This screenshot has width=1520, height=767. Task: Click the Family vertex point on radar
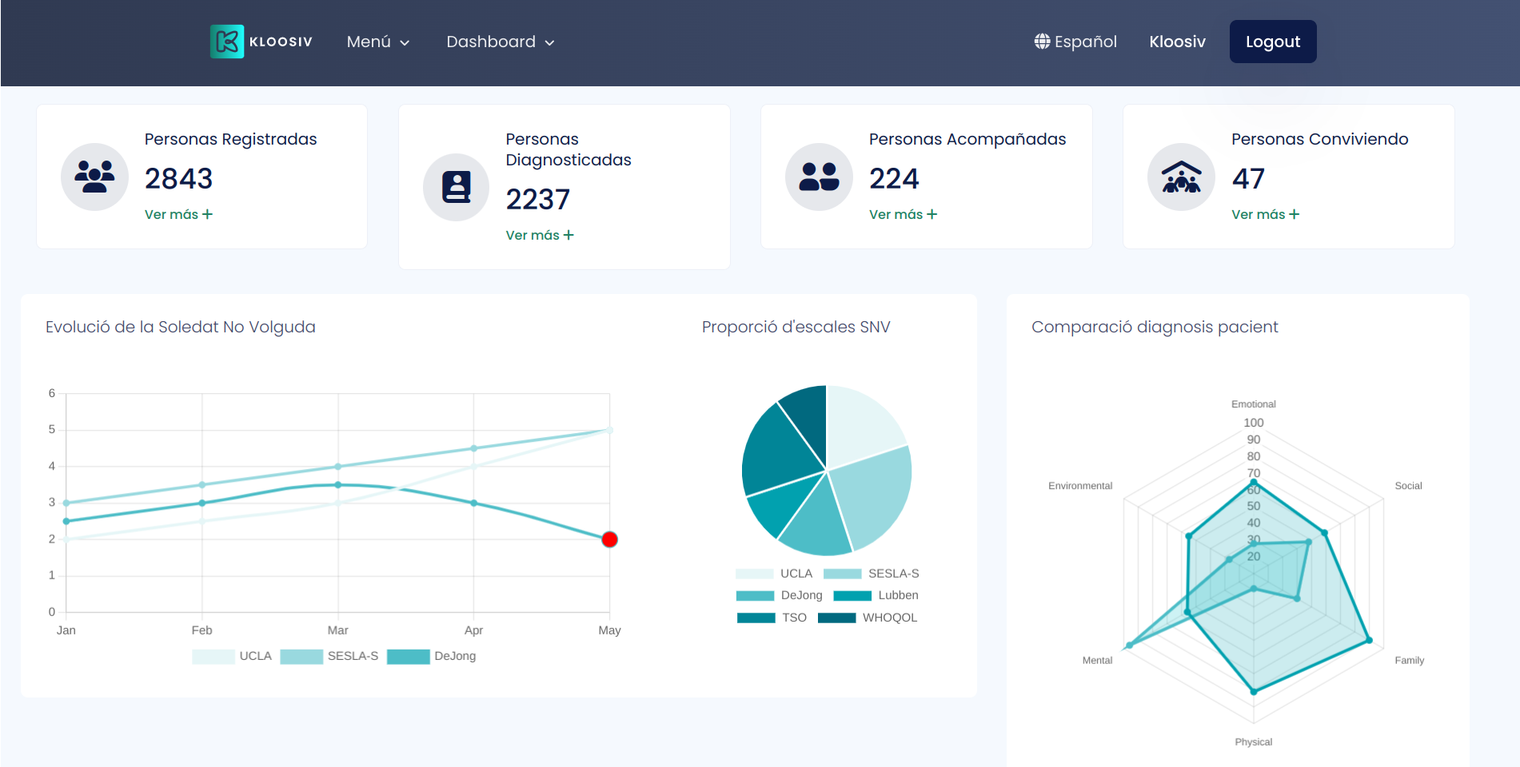1368,640
